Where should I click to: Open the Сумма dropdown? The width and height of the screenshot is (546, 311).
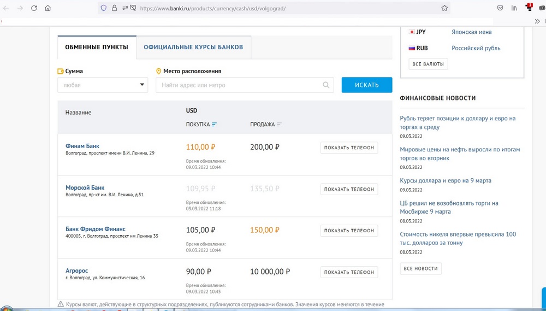coord(103,85)
